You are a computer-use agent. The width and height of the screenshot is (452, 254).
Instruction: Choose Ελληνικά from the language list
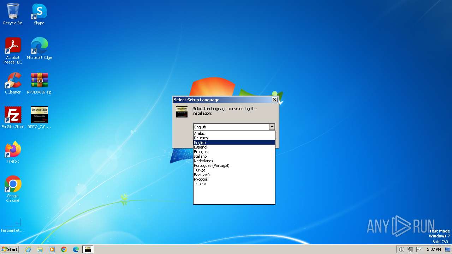point(234,175)
